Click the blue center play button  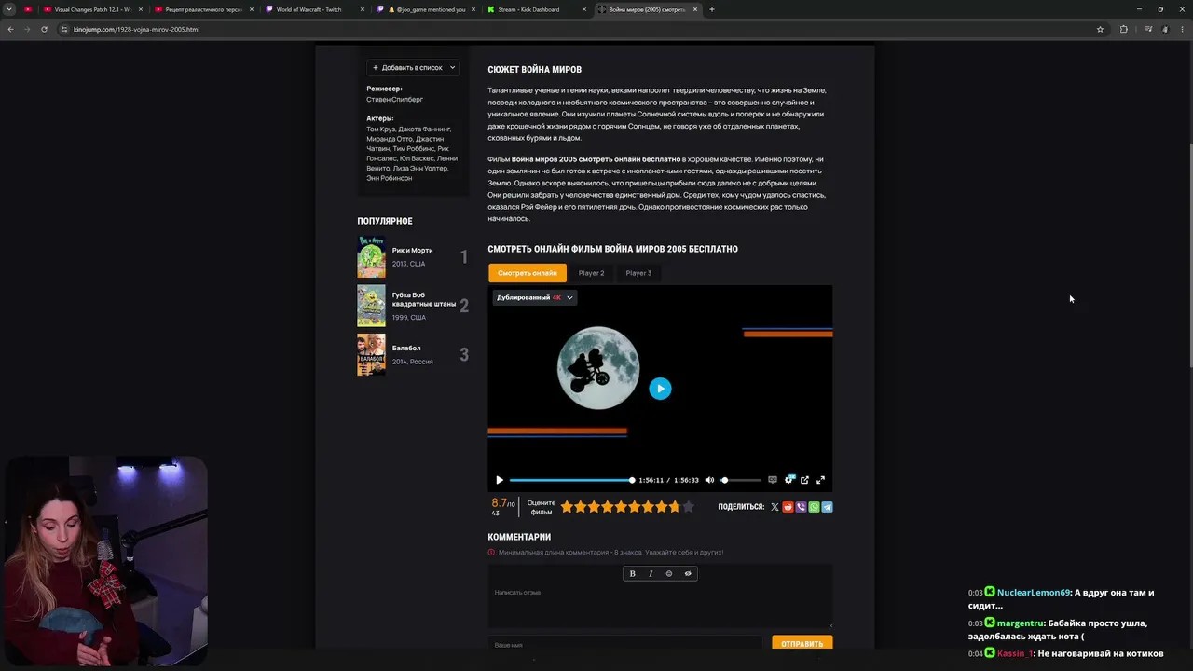pos(660,389)
